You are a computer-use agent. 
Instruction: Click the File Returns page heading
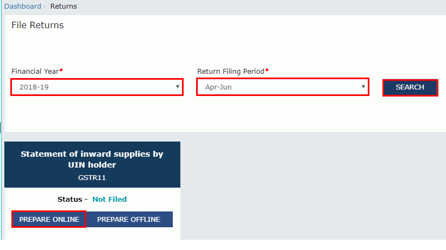click(x=37, y=25)
